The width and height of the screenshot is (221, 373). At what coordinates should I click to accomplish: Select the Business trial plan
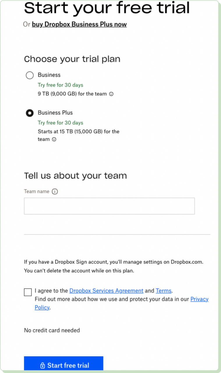pos(29,75)
